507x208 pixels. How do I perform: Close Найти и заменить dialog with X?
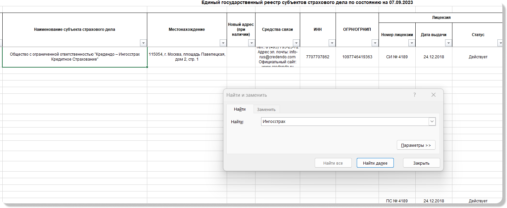[434, 95]
